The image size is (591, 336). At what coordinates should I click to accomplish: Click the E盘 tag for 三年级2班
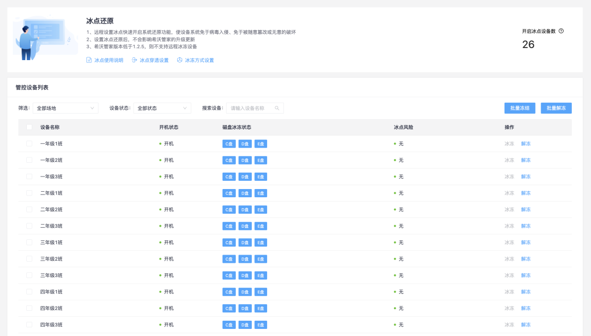260,259
